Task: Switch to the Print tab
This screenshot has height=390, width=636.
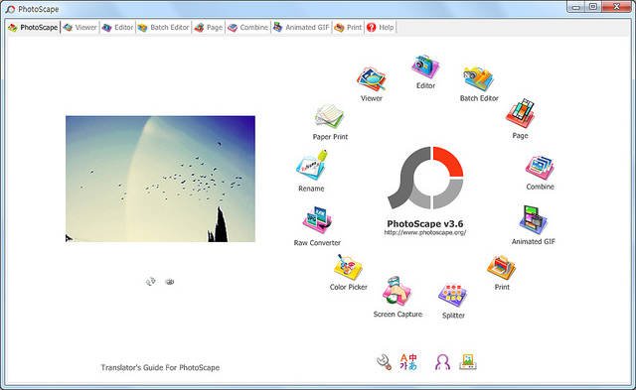Action: click(x=348, y=28)
